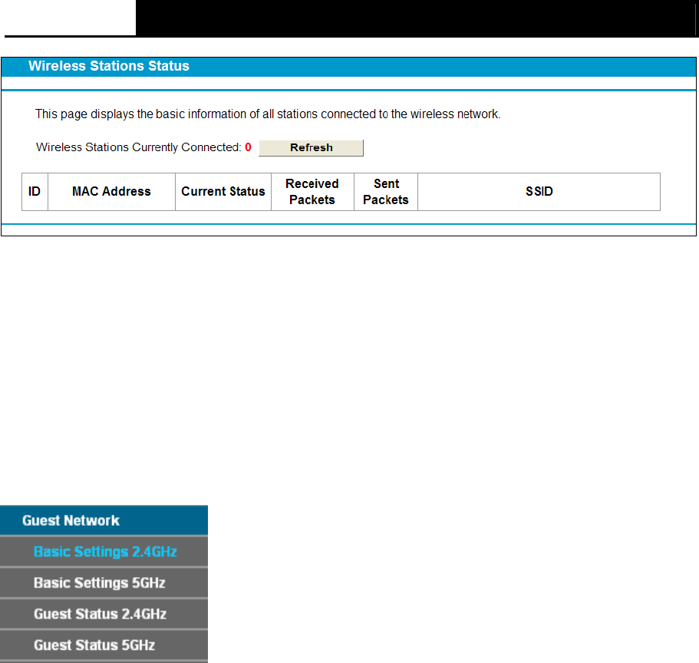Click the Sent Packets column header
Image resolution: width=699 pixels, height=663 pixels.
[x=386, y=192]
